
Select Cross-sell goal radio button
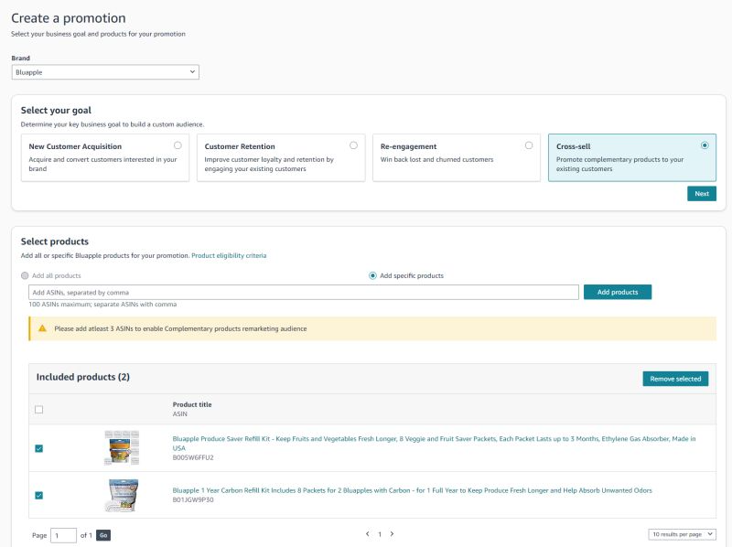[705, 145]
